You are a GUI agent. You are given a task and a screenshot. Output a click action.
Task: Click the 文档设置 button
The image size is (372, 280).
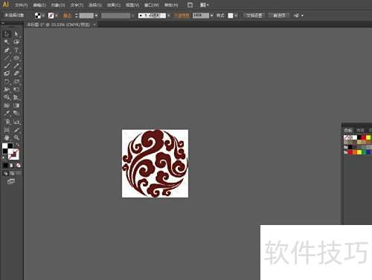coord(254,16)
